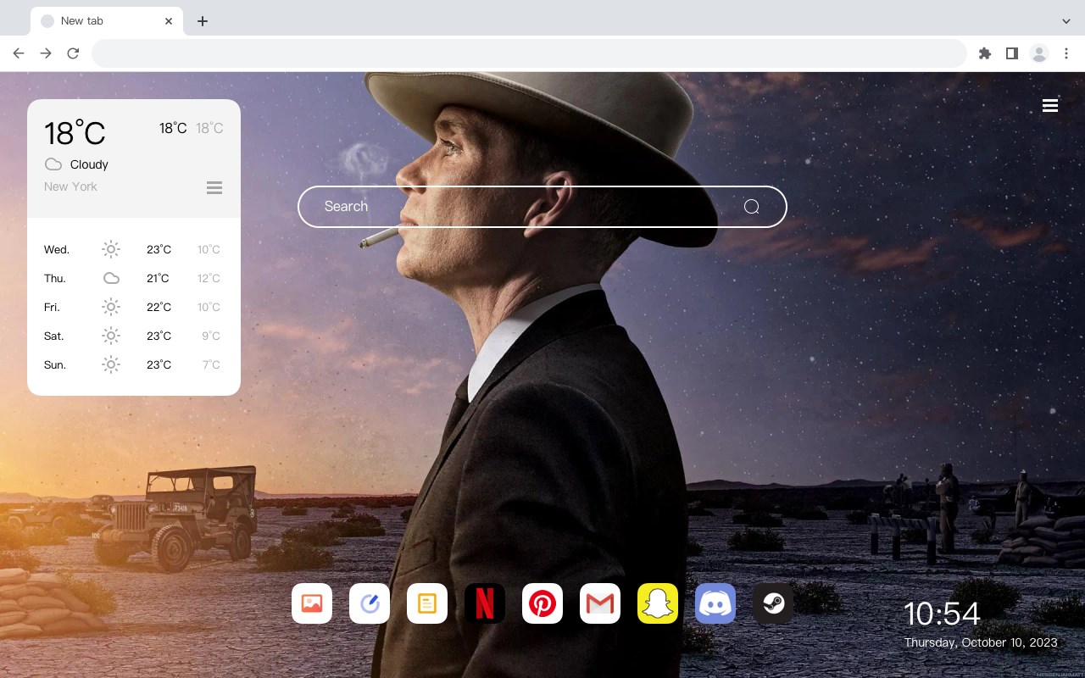
Task: Click the date Thursday, October 10, 2023
Action: click(981, 642)
